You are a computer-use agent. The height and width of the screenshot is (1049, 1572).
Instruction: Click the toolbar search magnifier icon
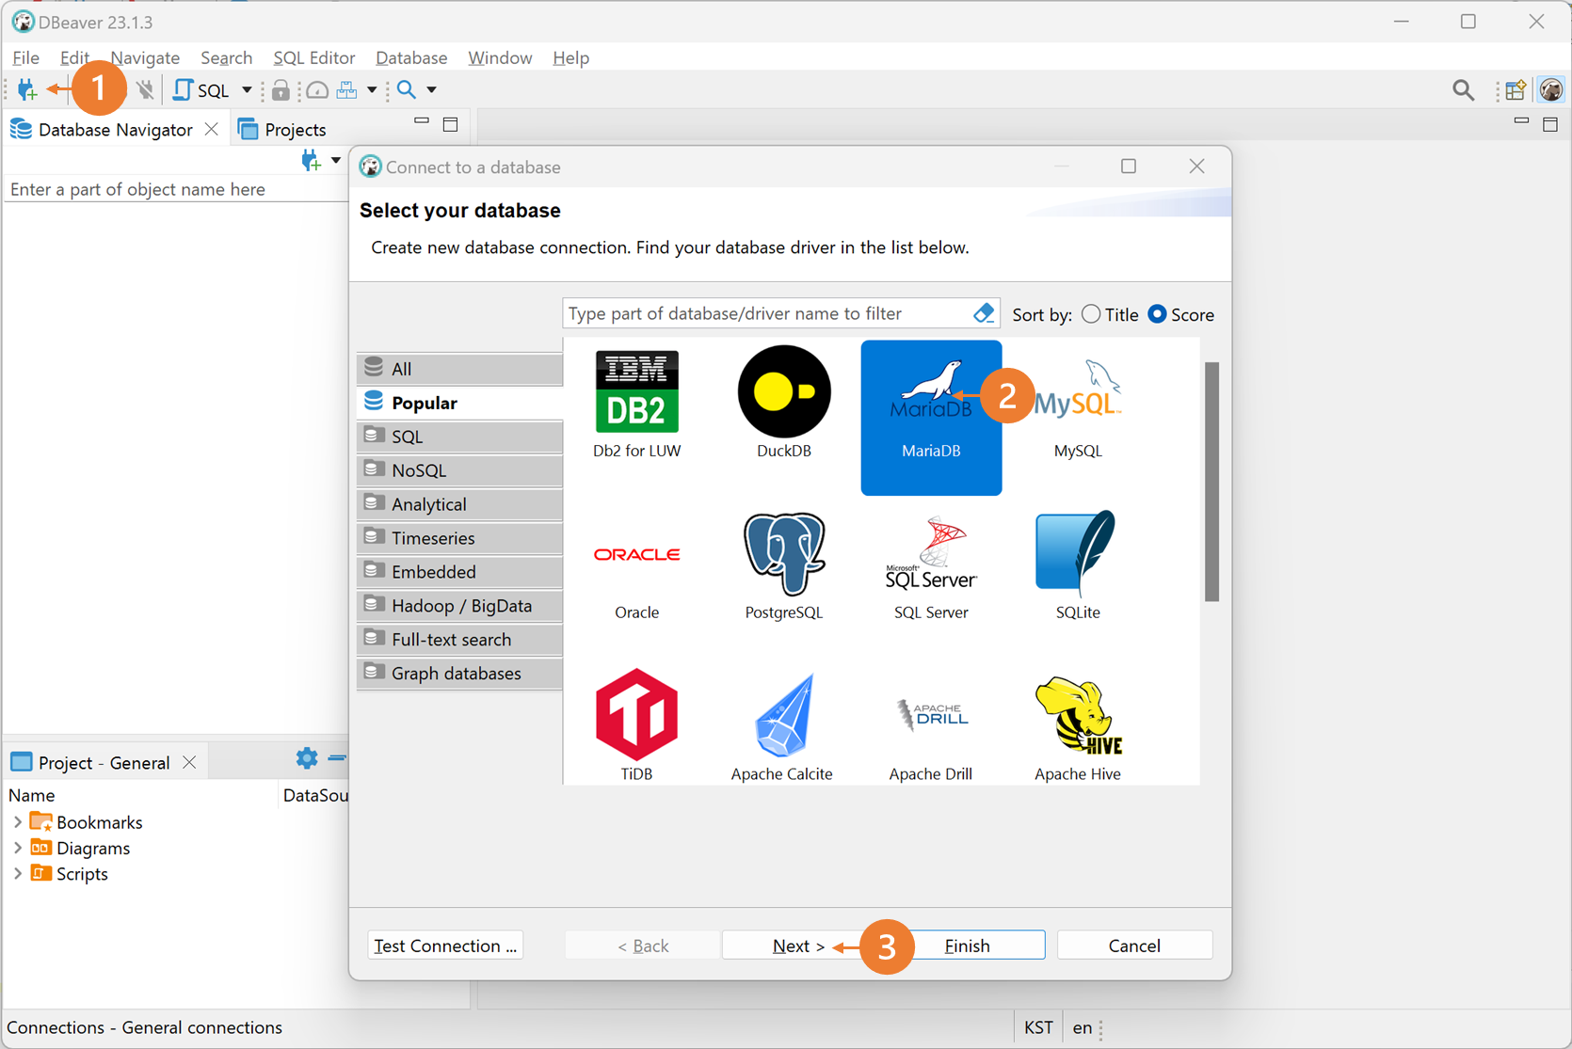point(407,89)
